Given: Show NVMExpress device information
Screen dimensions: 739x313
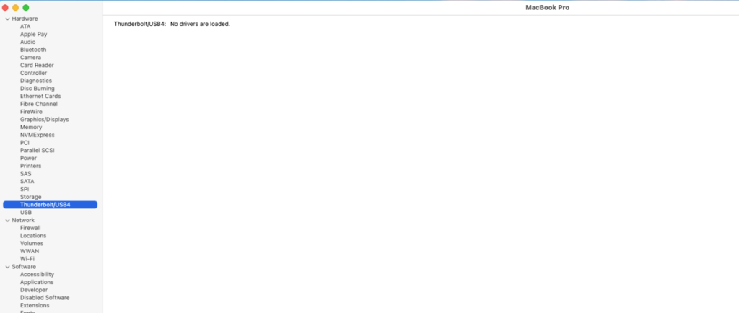Looking at the screenshot, I should click(x=37, y=135).
